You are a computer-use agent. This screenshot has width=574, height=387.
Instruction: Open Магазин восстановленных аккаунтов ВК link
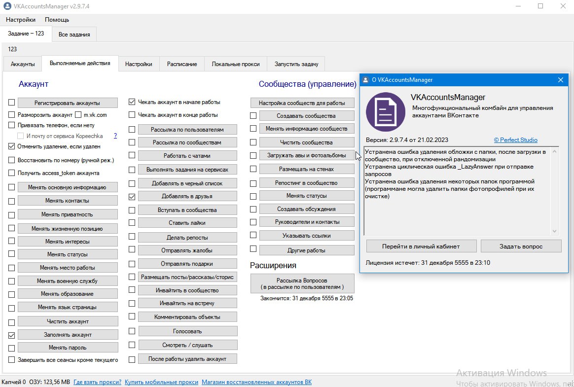[256, 382]
